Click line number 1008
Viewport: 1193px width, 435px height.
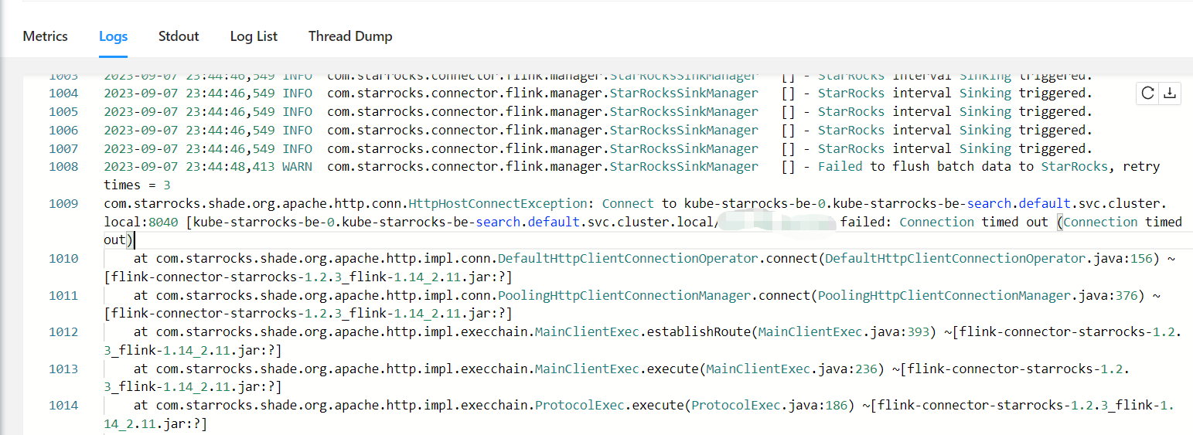click(63, 167)
